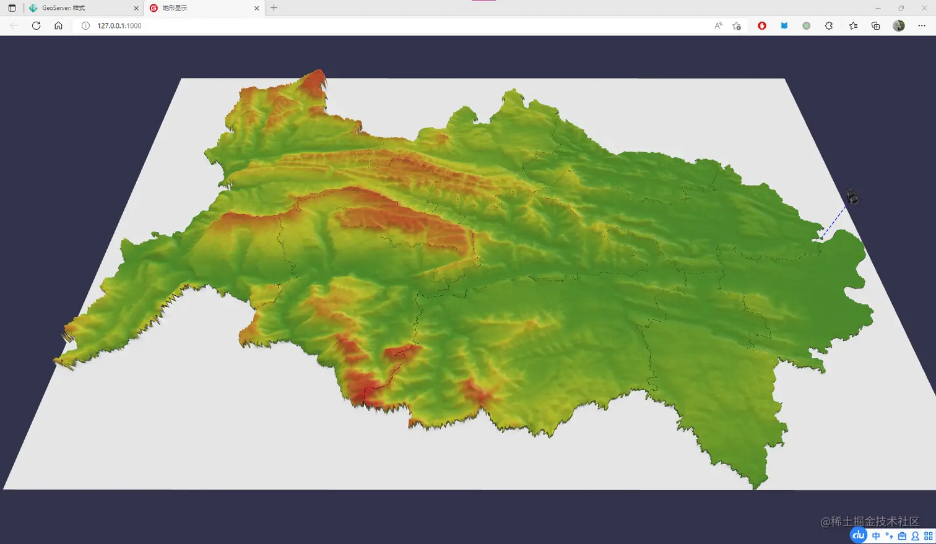Open a new browser tab
Screen dimensions: 936x544
point(274,8)
